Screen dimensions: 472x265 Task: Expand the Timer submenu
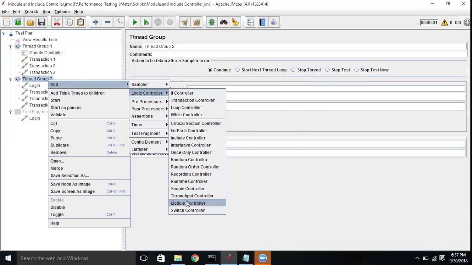[x=149, y=125]
